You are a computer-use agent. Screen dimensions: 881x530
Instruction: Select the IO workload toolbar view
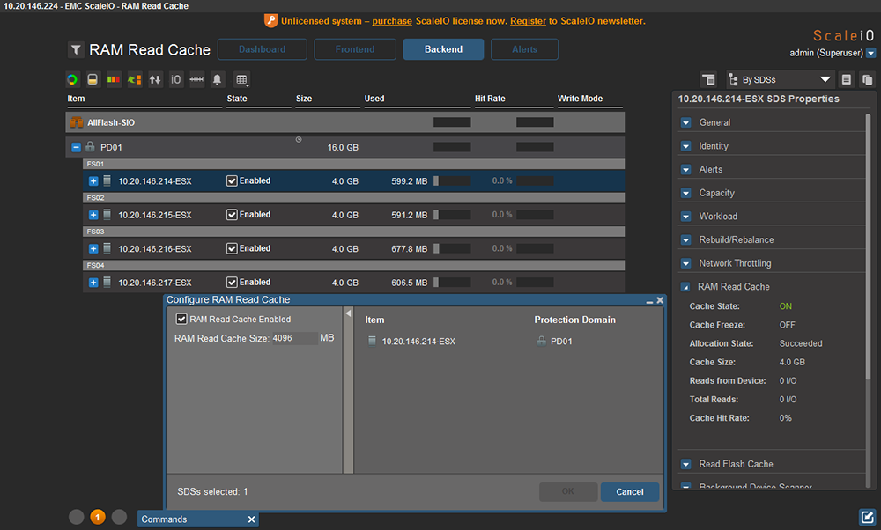pyautogui.click(x=176, y=80)
